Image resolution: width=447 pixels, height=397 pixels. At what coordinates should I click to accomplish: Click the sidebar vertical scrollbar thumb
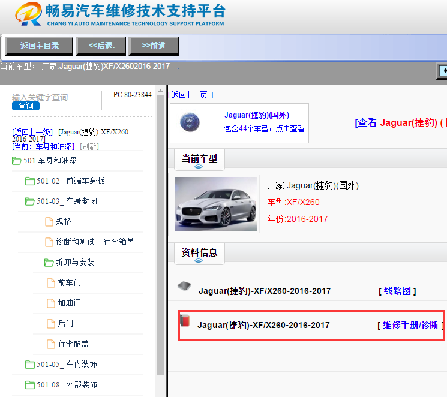tap(160, 235)
